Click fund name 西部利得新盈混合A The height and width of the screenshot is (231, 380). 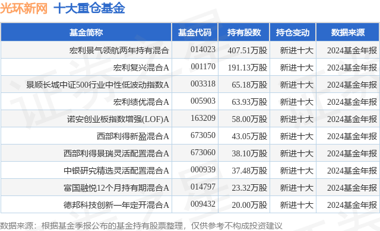click(133, 136)
